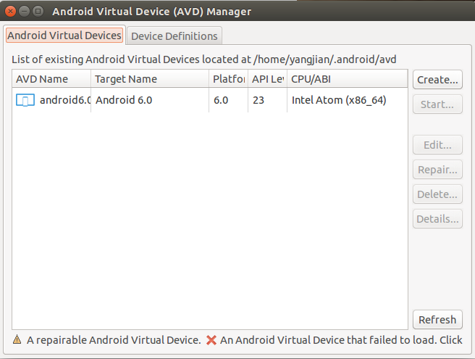Click the CPU/ABI column header
This screenshot has width=475, height=359.
(347, 79)
